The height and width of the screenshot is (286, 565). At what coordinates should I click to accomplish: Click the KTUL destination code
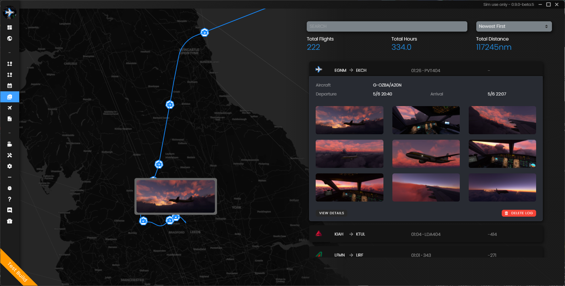pyautogui.click(x=360, y=234)
